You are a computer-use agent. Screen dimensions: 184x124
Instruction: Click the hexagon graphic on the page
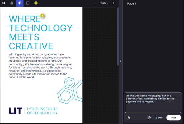point(70,90)
